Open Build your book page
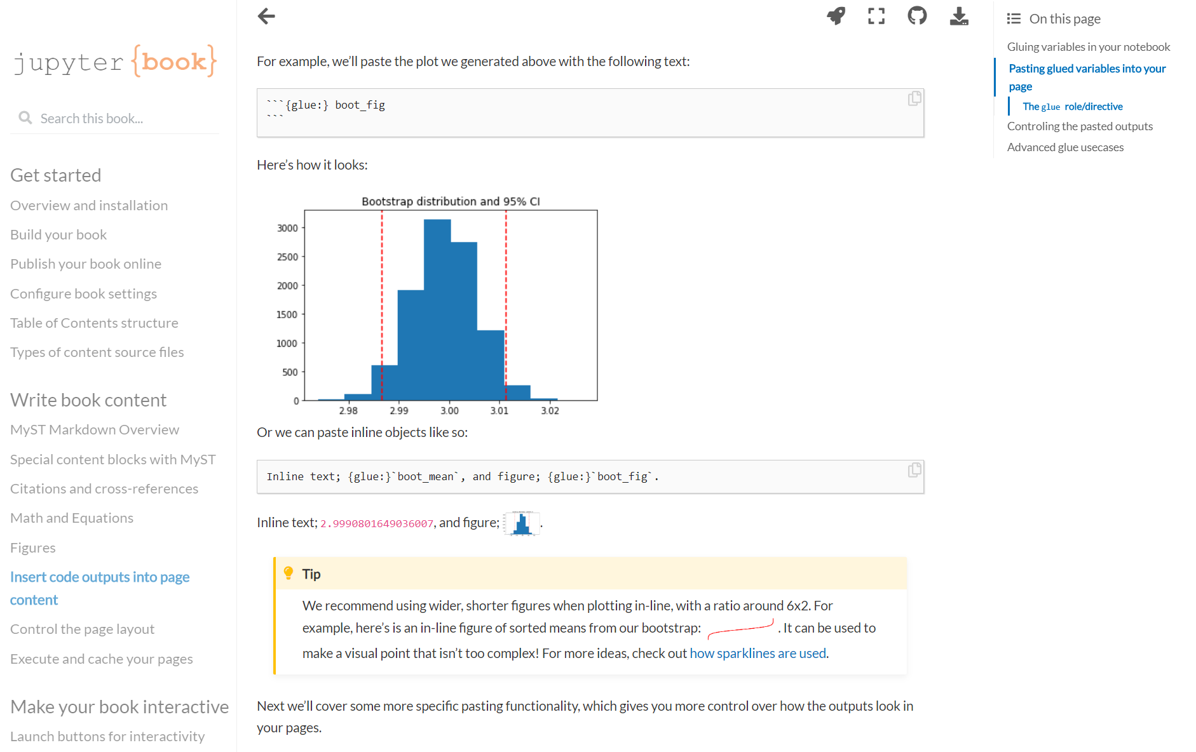This screenshot has width=1196, height=752. click(58, 234)
